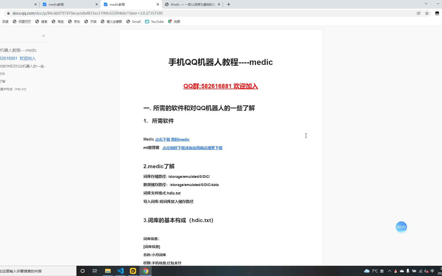Open the OneDrive cloud tray icon
Viewport: 442px width, 276px height.
(x=402, y=271)
